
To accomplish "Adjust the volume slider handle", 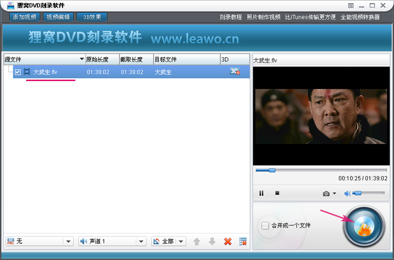I will [x=358, y=193].
